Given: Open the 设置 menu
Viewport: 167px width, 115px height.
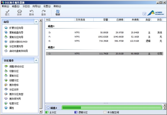Looking at the screenshot, I should point(47,6).
